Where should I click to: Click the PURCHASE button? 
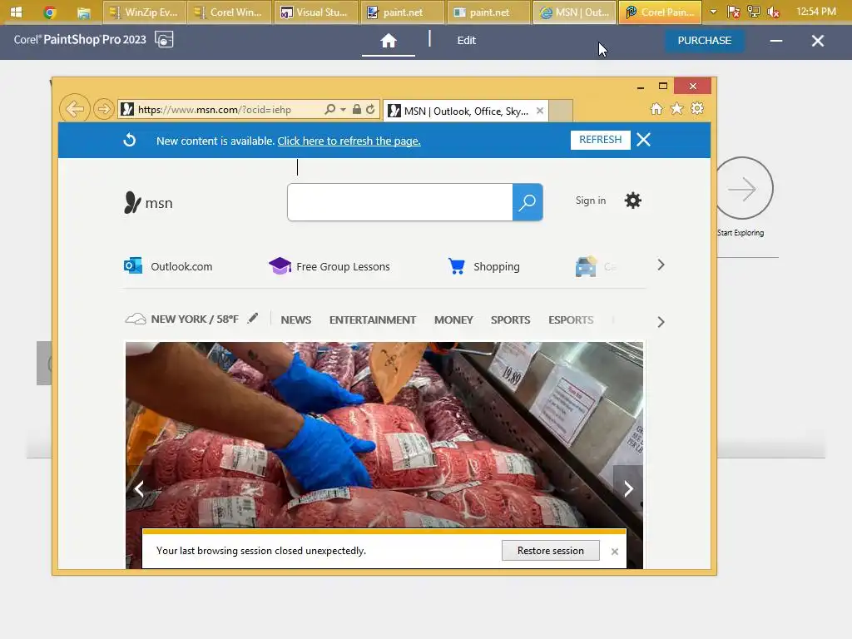click(704, 41)
